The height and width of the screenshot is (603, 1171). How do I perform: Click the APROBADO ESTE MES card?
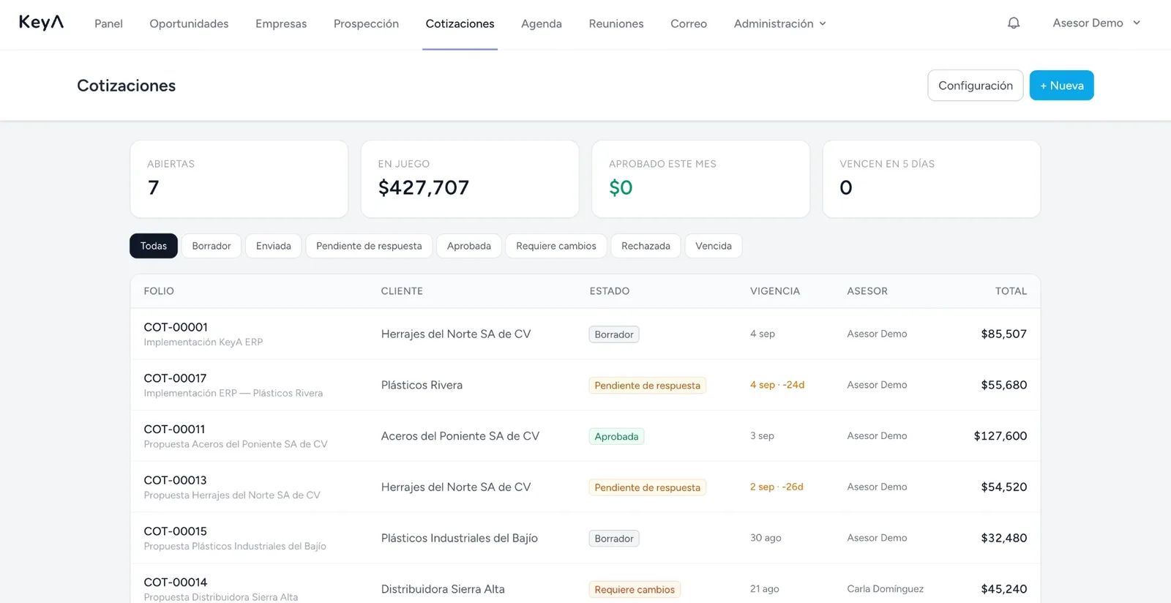tap(701, 179)
